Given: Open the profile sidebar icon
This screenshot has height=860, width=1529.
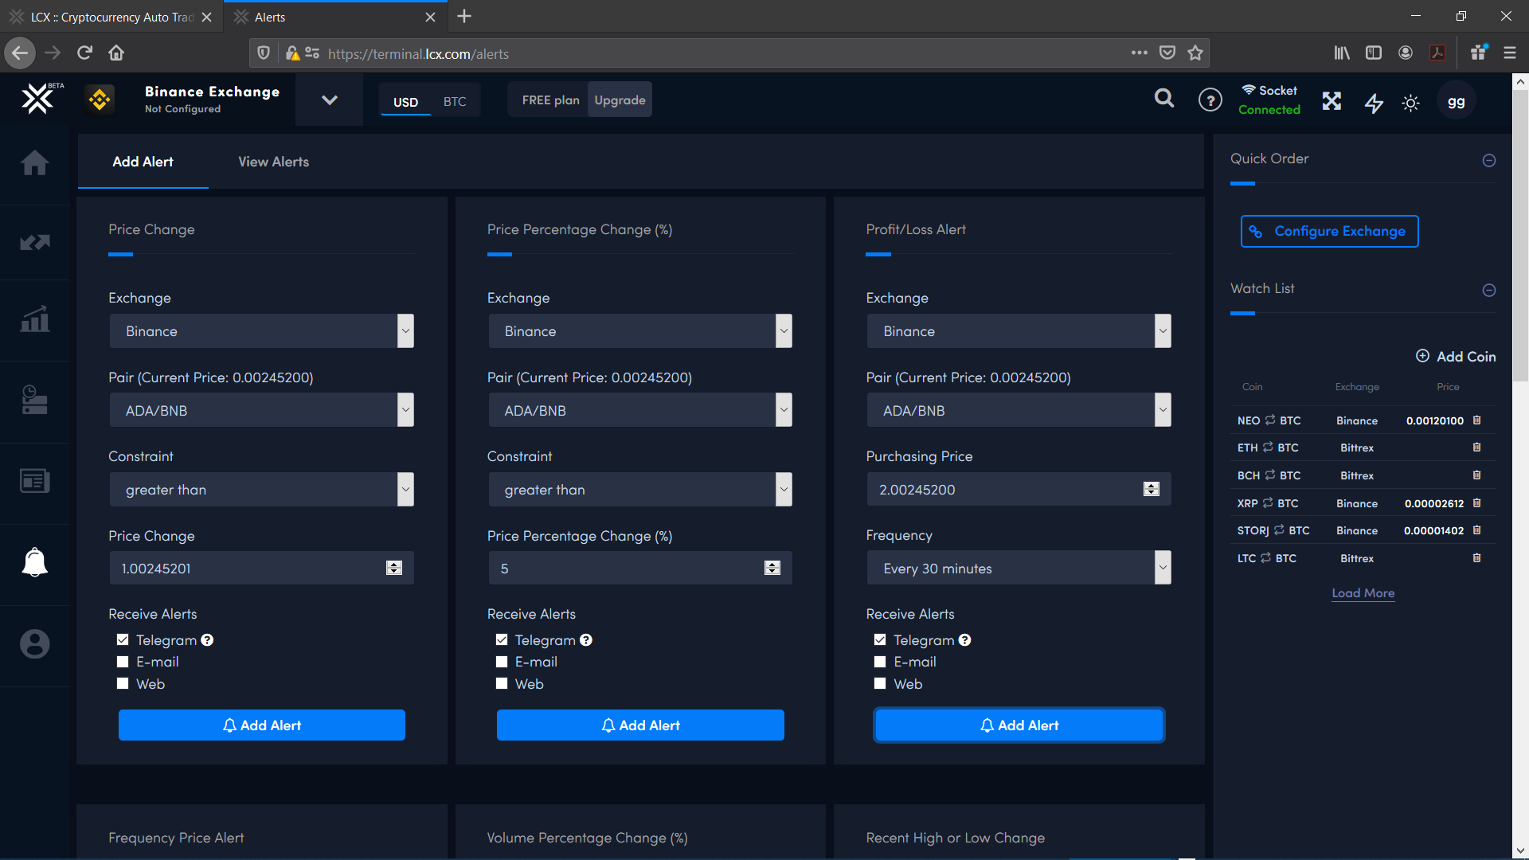Looking at the screenshot, I should coord(35,643).
